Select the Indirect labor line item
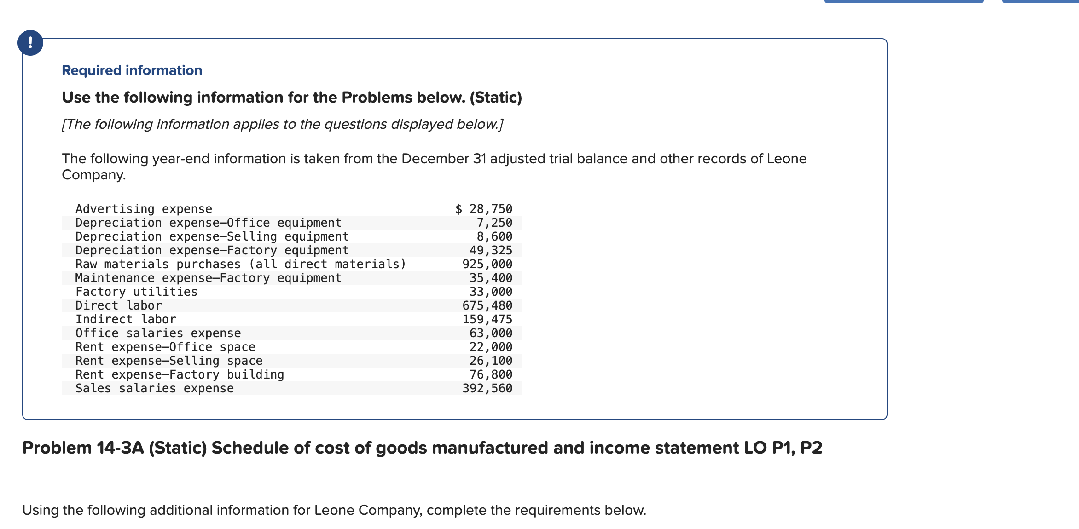 click(126, 319)
